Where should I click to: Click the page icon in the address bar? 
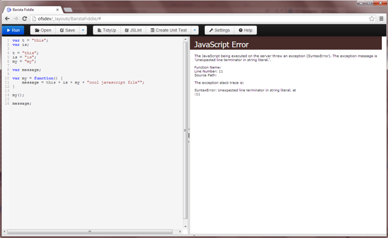[x=35, y=19]
